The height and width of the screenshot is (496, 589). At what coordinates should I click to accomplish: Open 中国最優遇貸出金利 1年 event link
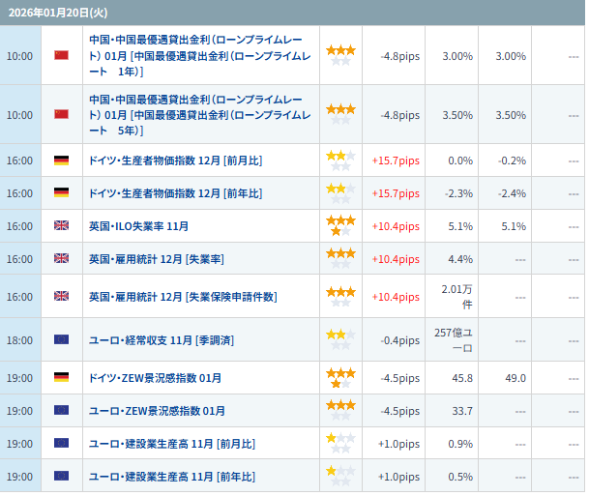pyautogui.click(x=199, y=55)
